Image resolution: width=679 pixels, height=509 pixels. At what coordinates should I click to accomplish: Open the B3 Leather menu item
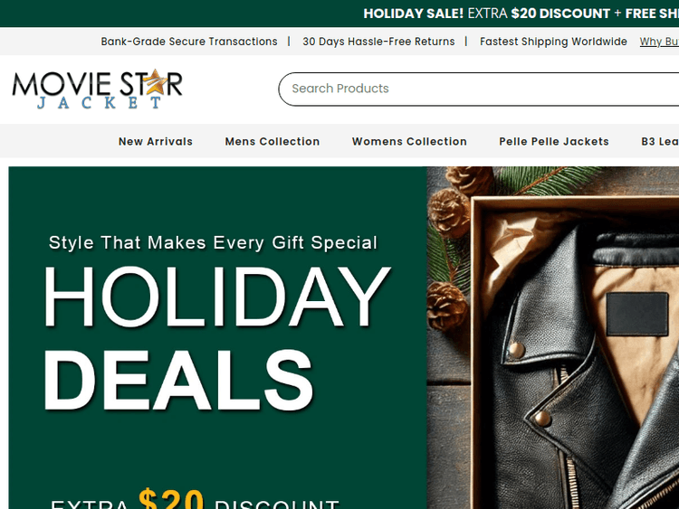(x=659, y=141)
